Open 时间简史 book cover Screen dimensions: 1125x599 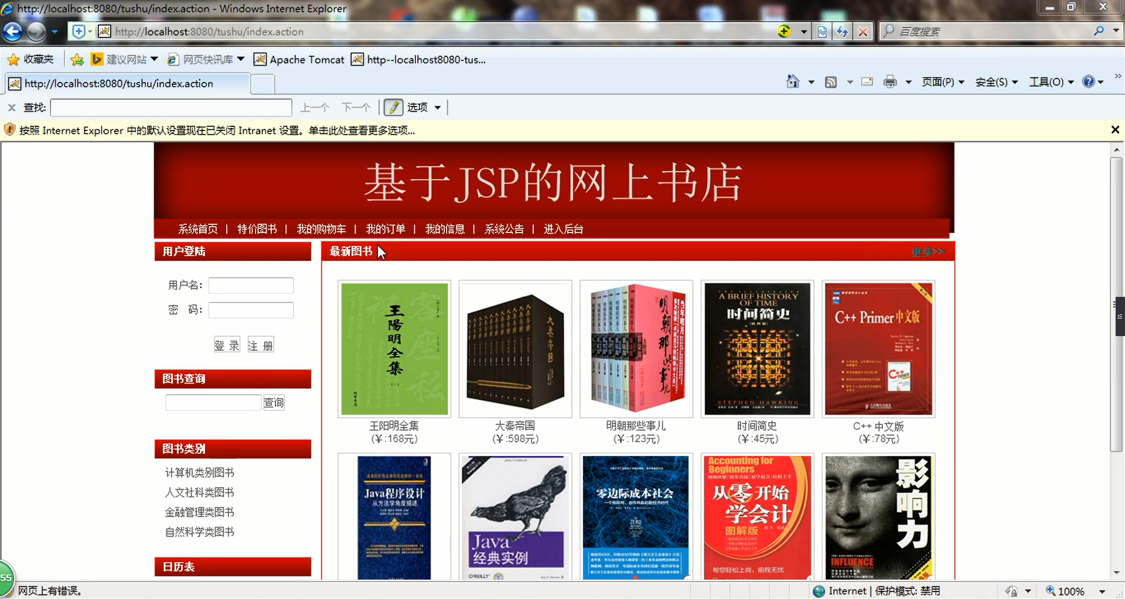point(758,349)
